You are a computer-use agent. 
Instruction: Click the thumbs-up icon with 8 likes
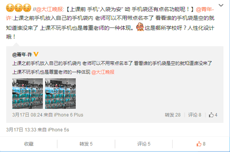click(x=199, y=144)
